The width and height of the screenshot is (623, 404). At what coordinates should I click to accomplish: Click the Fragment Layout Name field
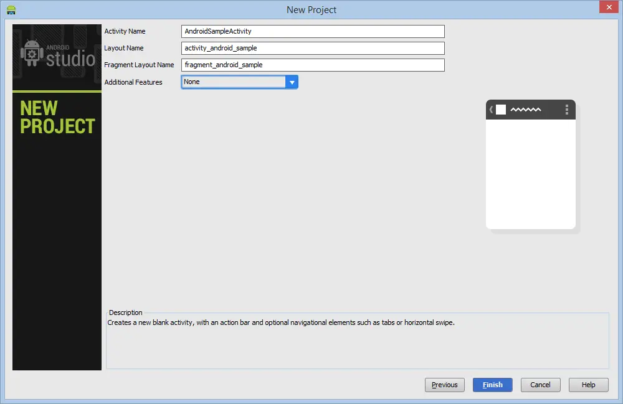click(x=311, y=65)
